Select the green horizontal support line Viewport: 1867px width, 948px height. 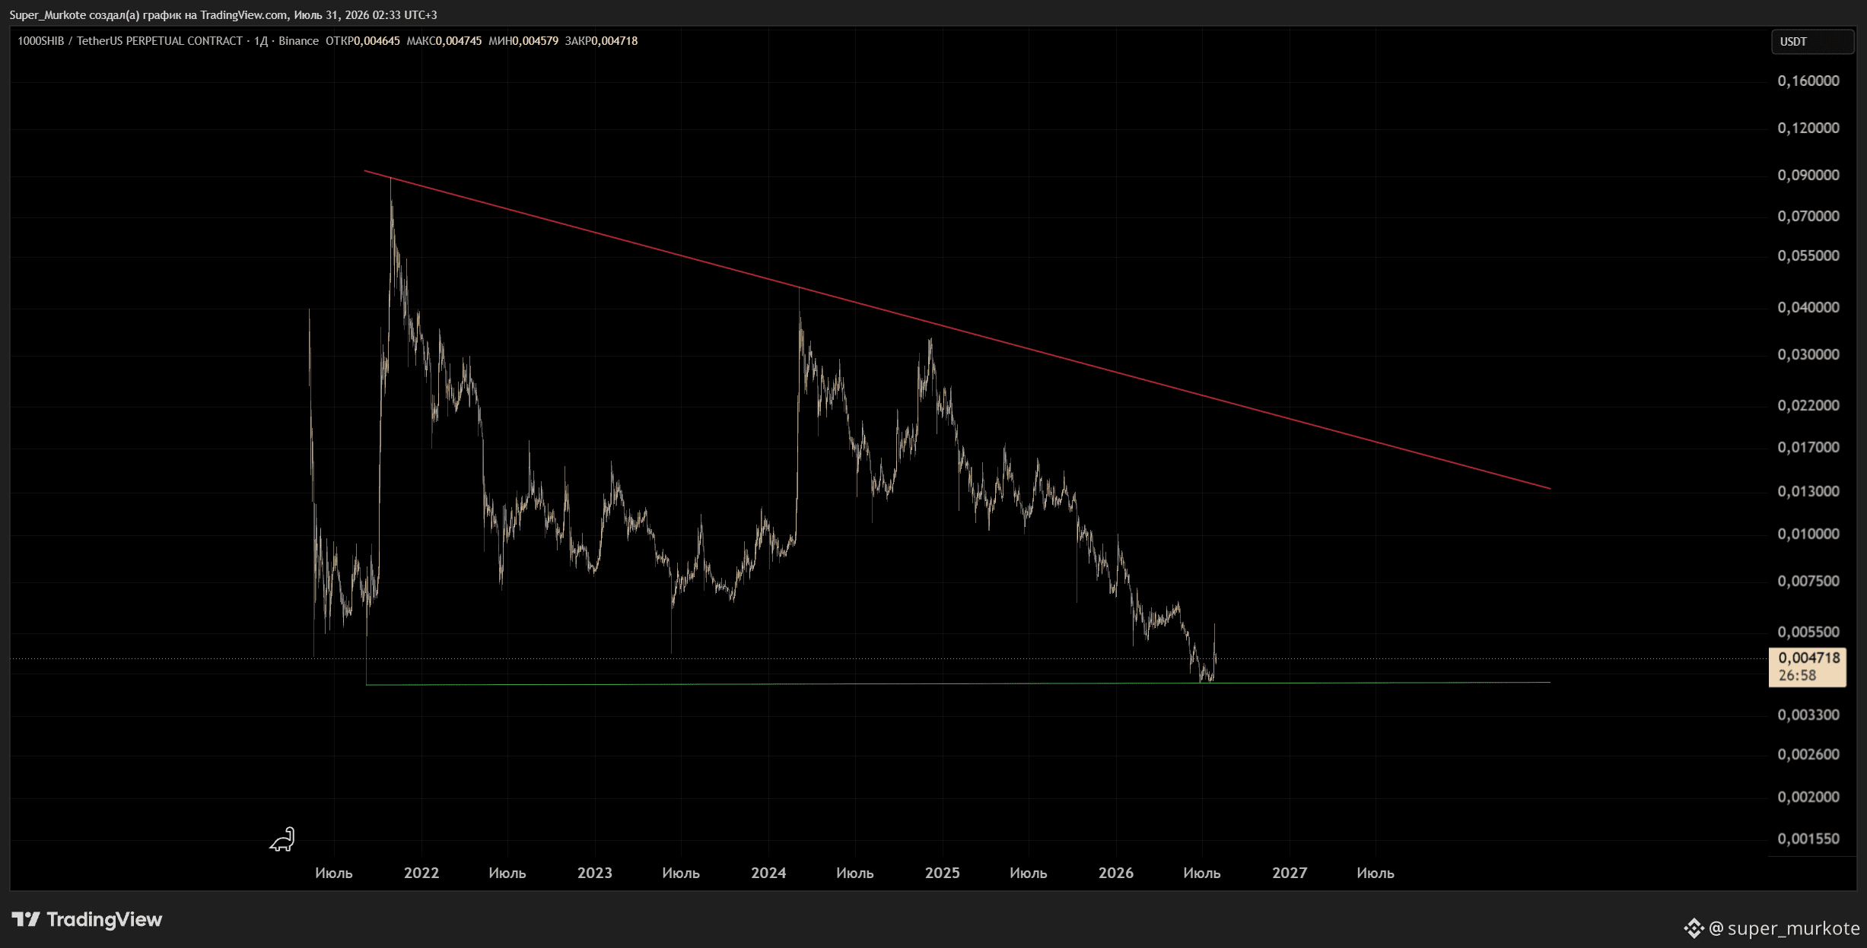(x=958, y=684)
